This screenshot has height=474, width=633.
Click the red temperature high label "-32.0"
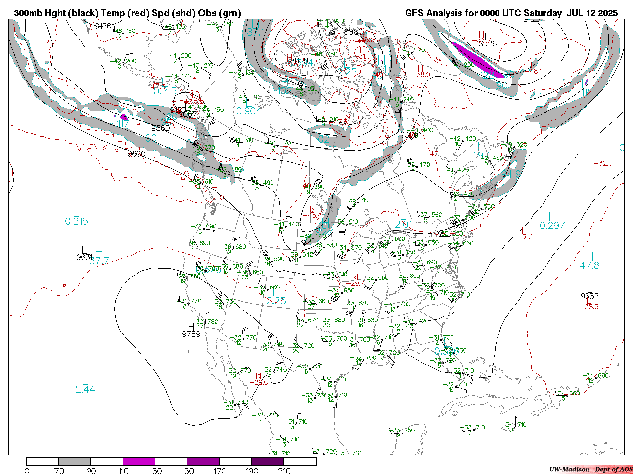pos(603,163)
